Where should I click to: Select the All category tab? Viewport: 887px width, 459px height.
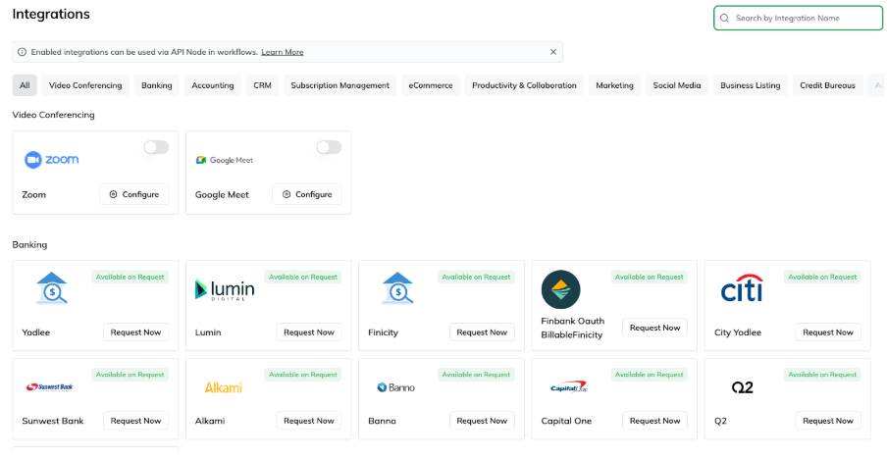pyautogui.click(x=25, y=85)
